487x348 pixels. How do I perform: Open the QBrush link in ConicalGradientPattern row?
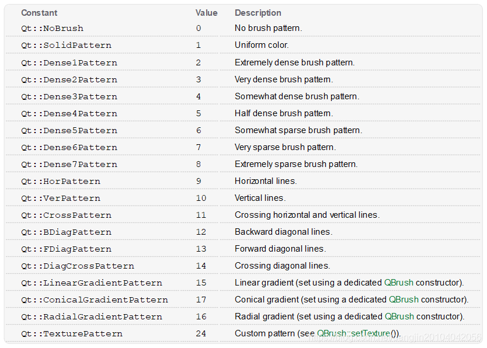(x=403, y=300)
